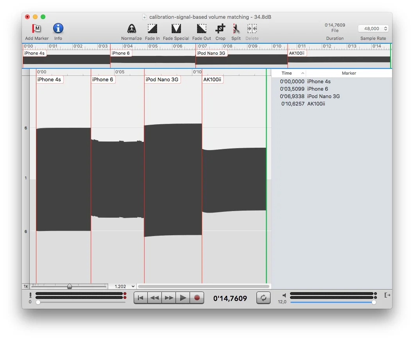The height and width of the screenshot is (340, 414).
Task: Click the output device icon at the far right
Action: pos(387,295)
